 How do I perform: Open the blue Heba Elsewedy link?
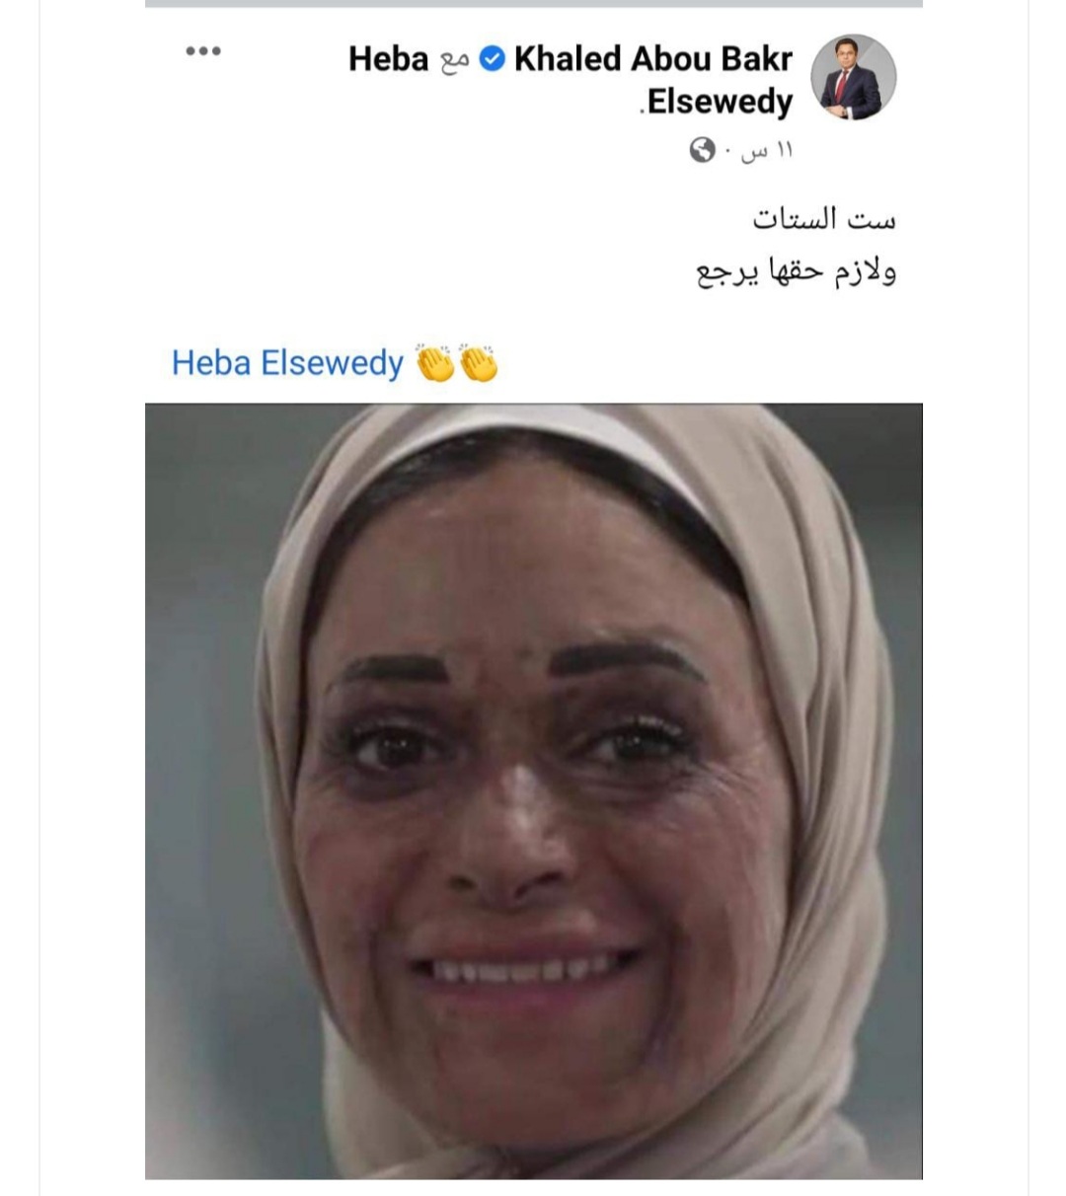(287, 363)
